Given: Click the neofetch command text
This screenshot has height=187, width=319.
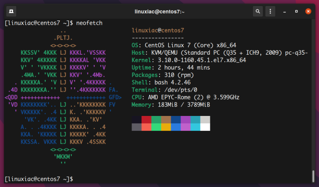Looking at the screenshot, I should point(90,23).
